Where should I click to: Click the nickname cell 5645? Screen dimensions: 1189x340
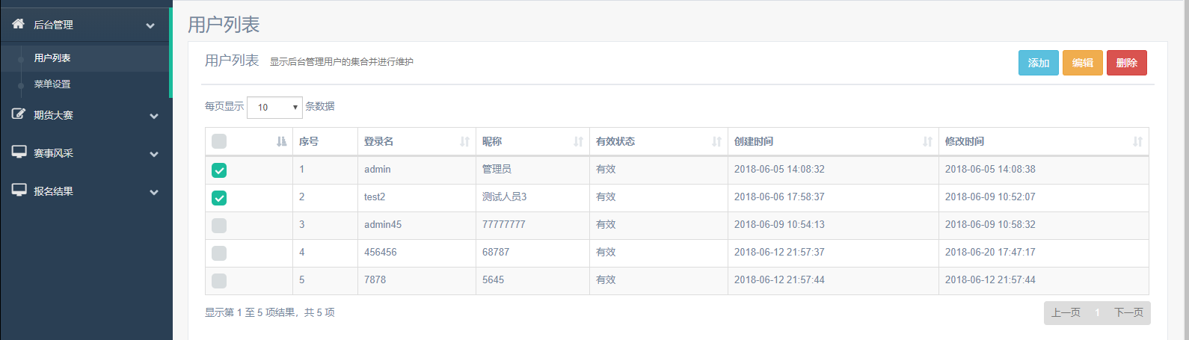tap(494, 279)
